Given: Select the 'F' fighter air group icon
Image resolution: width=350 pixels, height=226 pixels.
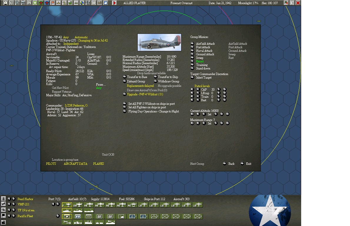Looking at the screenshot, I should coord(67,205).
